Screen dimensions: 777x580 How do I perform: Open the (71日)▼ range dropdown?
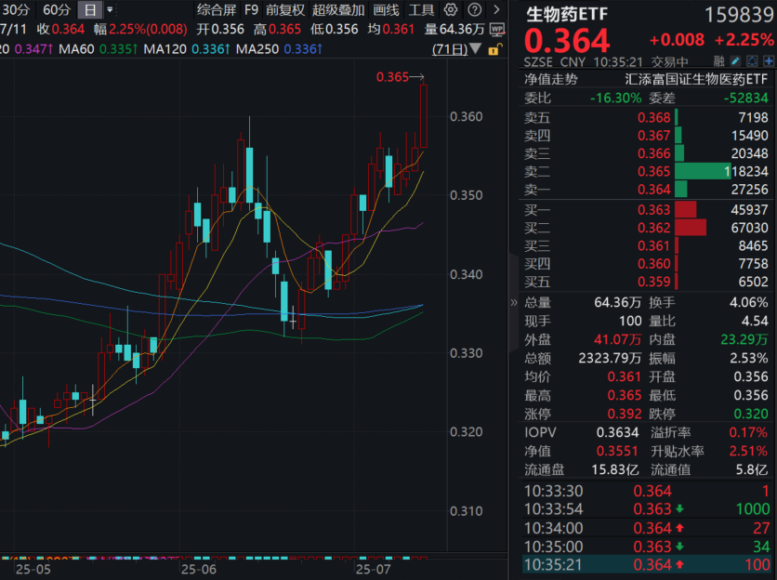[475, 47]
